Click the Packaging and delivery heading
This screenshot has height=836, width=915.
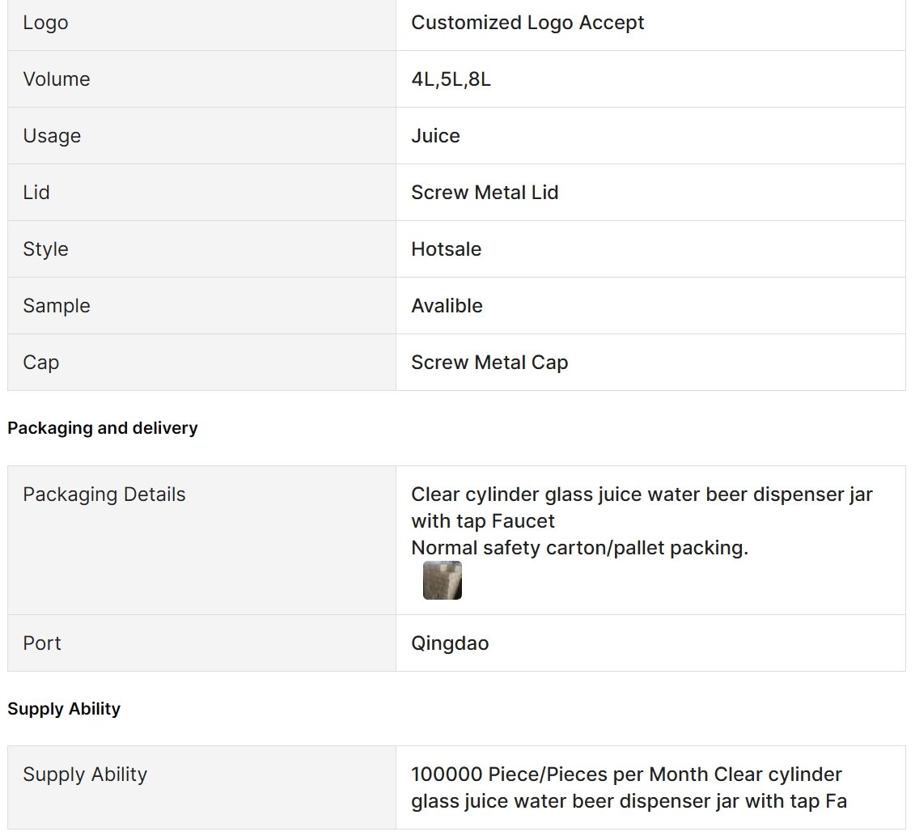click(103, 428)
